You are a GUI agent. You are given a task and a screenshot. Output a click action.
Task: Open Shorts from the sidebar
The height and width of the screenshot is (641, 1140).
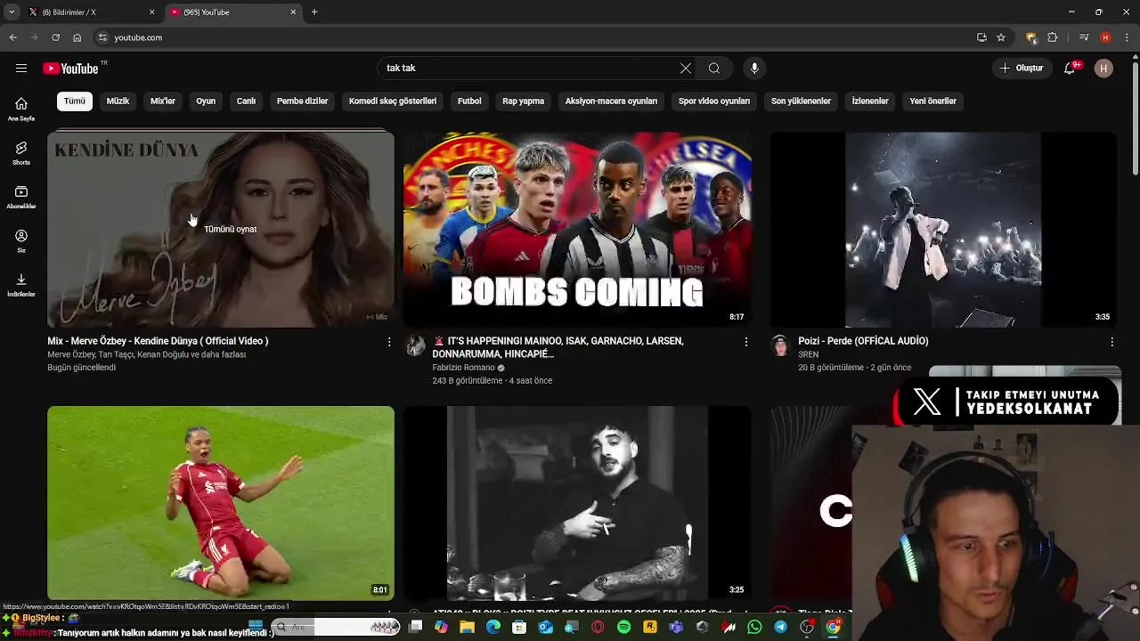pos(21,153)
